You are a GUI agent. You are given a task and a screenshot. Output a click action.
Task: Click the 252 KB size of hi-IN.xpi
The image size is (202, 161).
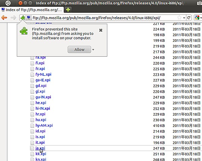[159, 108]
